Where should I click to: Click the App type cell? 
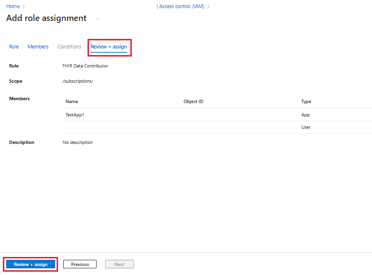point(305,115)
